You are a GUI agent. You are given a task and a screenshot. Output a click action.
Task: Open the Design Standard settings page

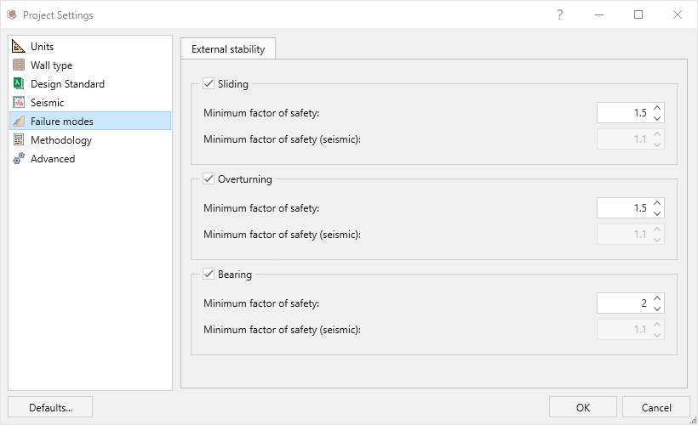tap(90, 83)
